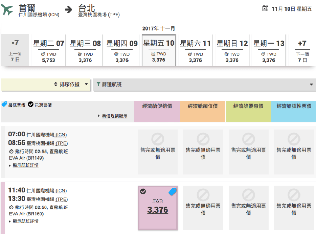Image resolution: width=316 pixels, height=234 pixels.
Task: Click 飛行時間 02:50, 直飛航班 text
Action: coord(41,207)
